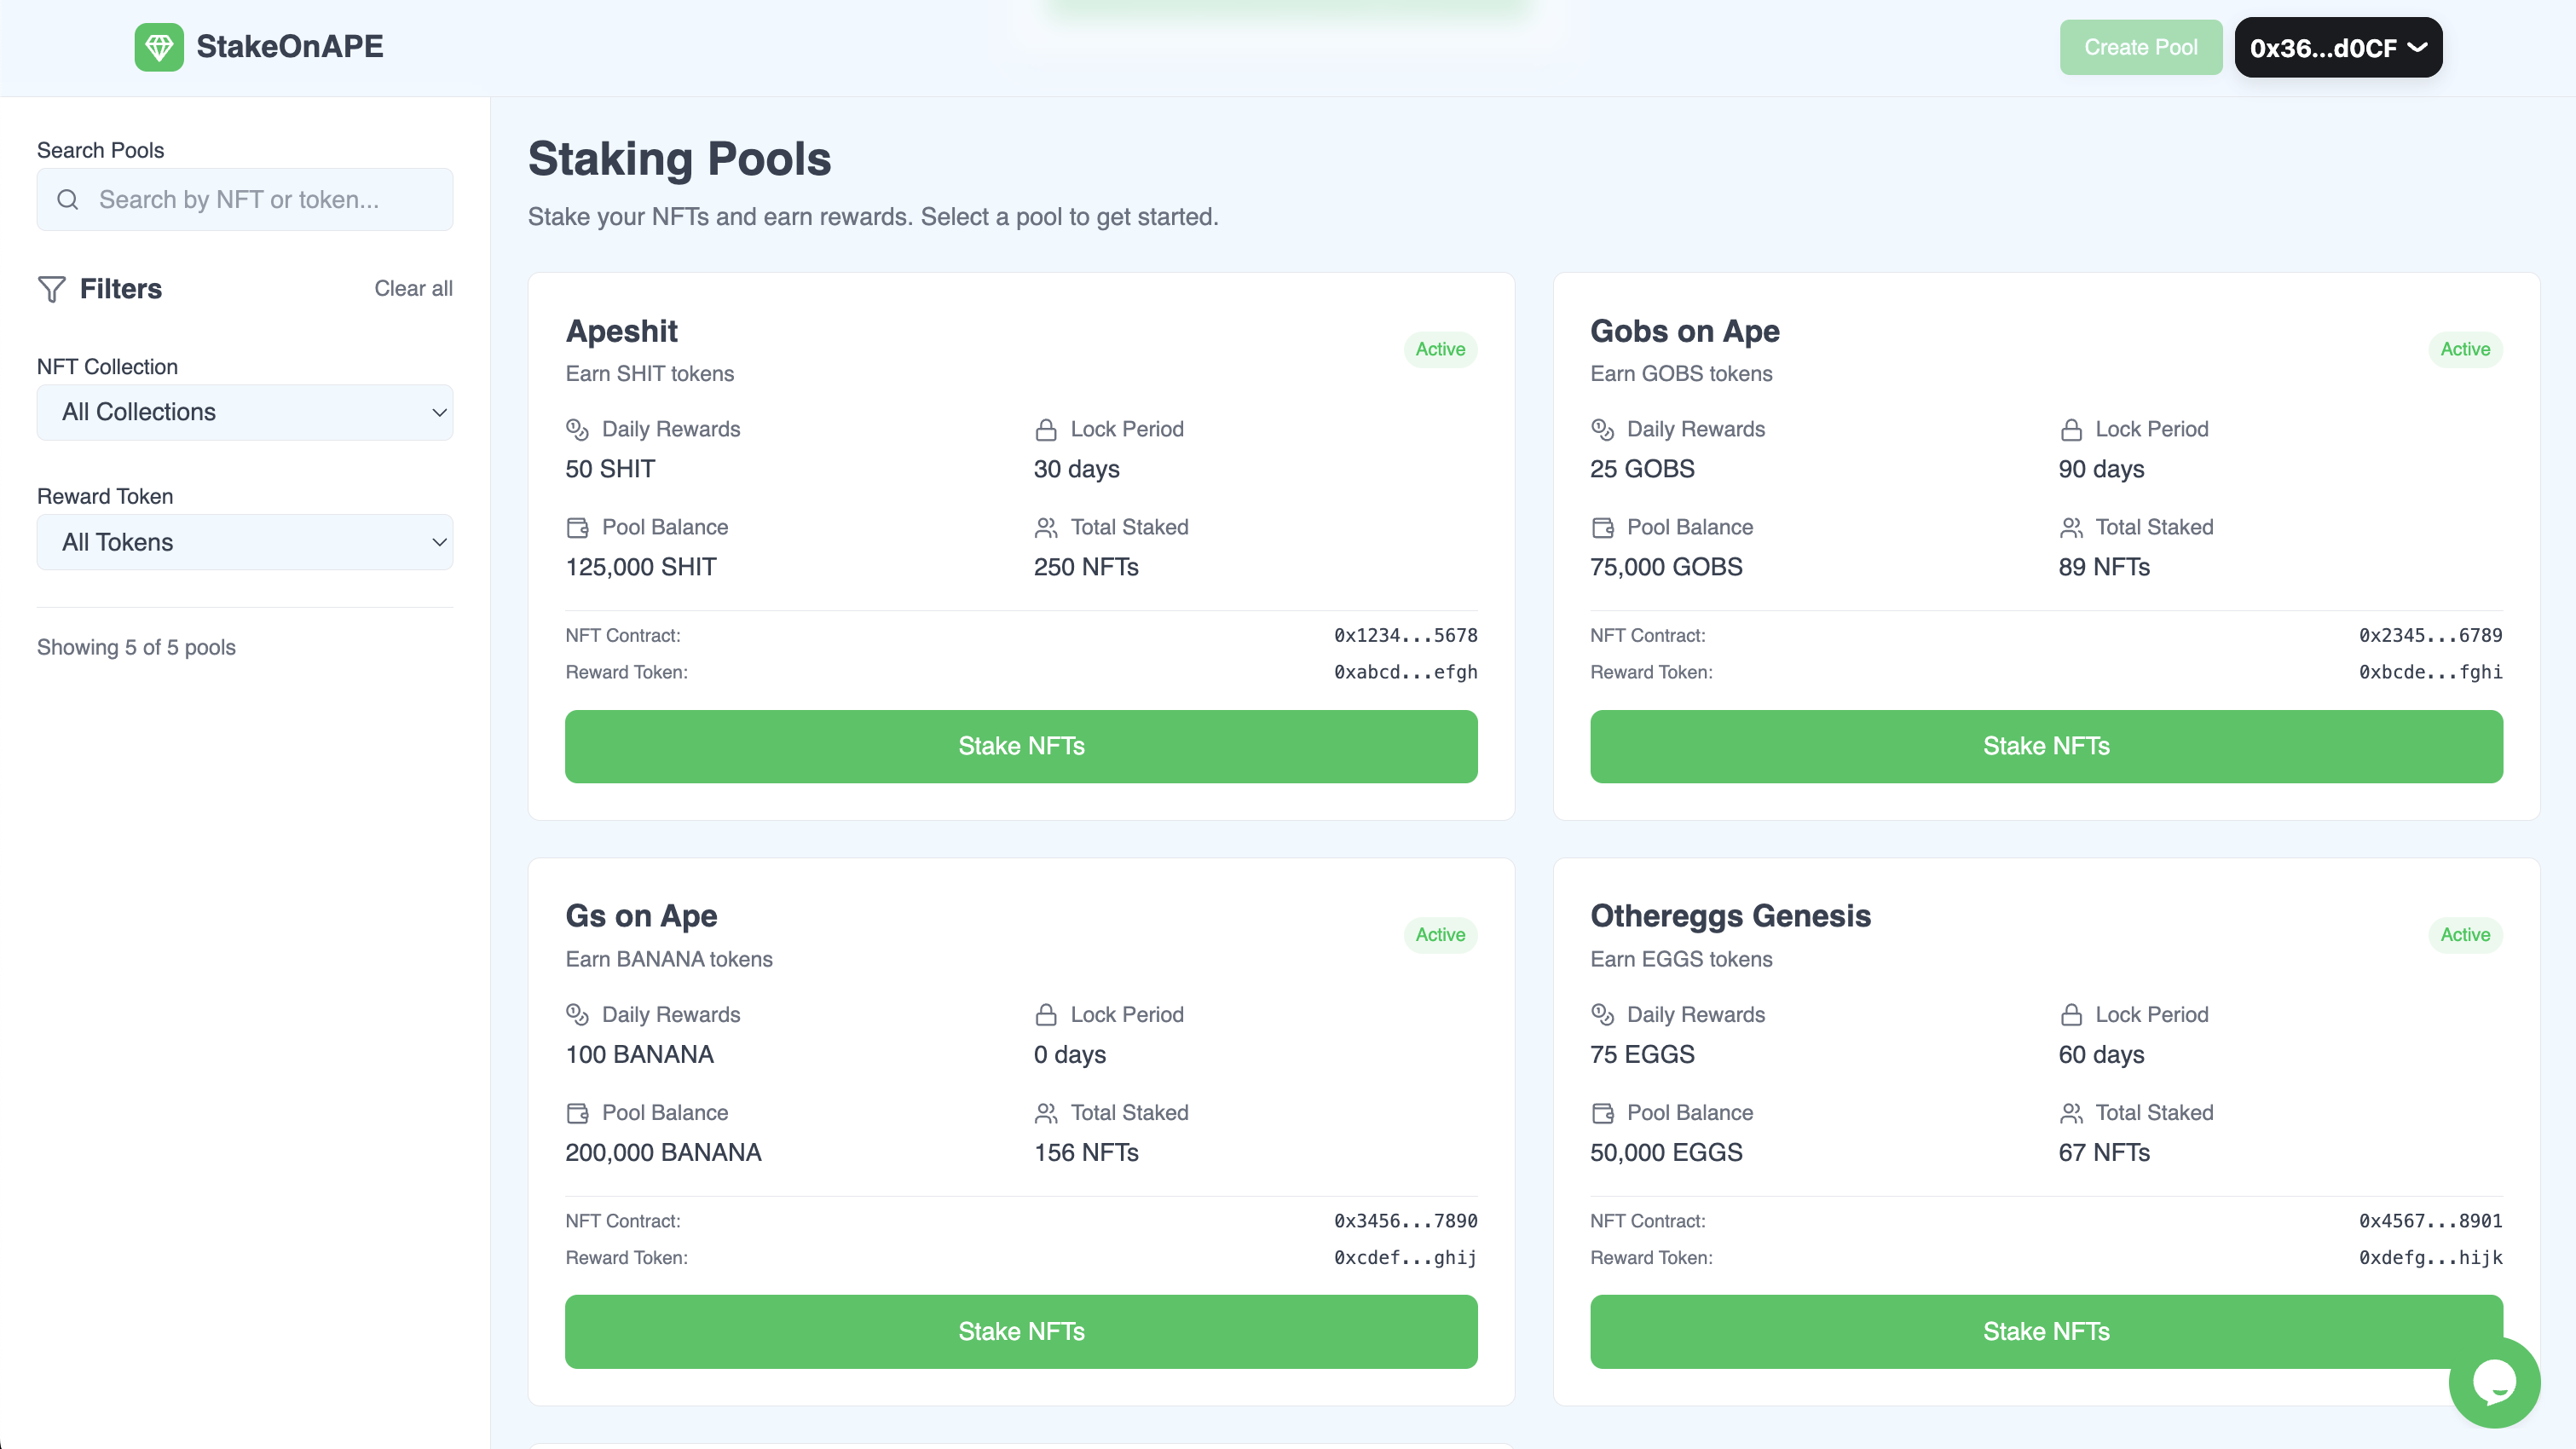2576x1449 pixels.
Task: Click the Create Pool button
Action: coord(2140,47)
